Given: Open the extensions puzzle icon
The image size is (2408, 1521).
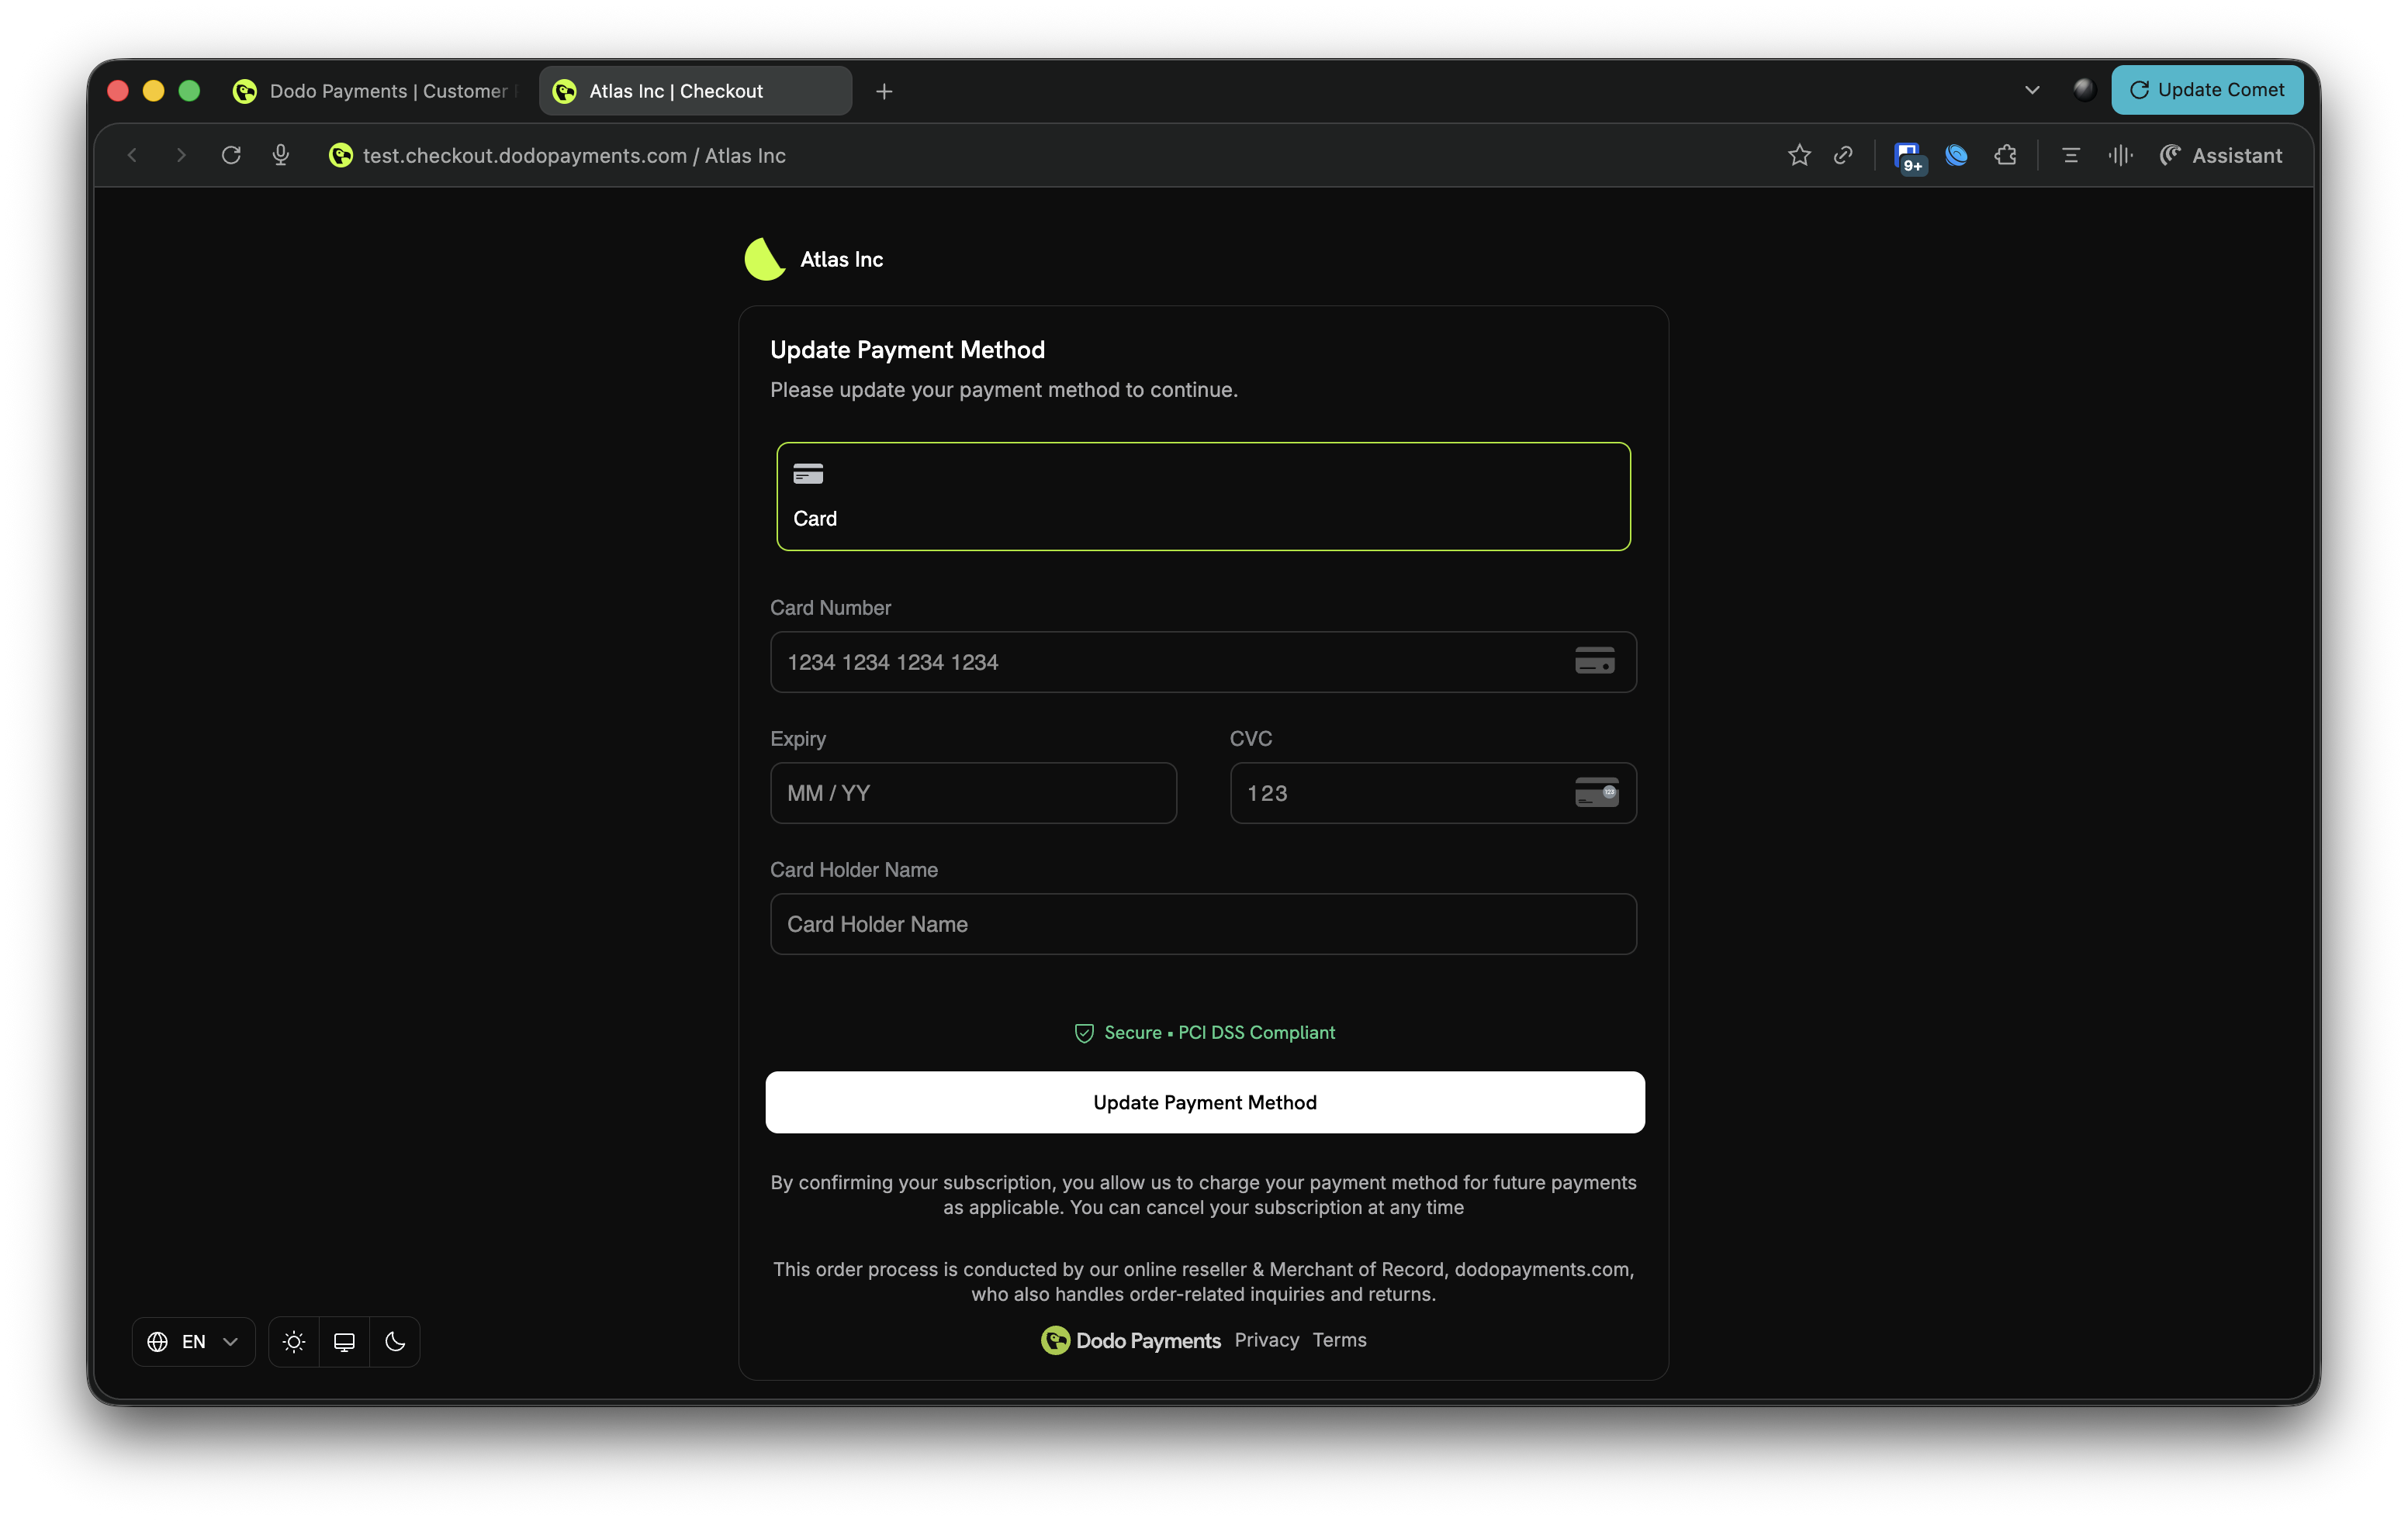Looking at the screenshot, I should click(x=2005, y=155).
